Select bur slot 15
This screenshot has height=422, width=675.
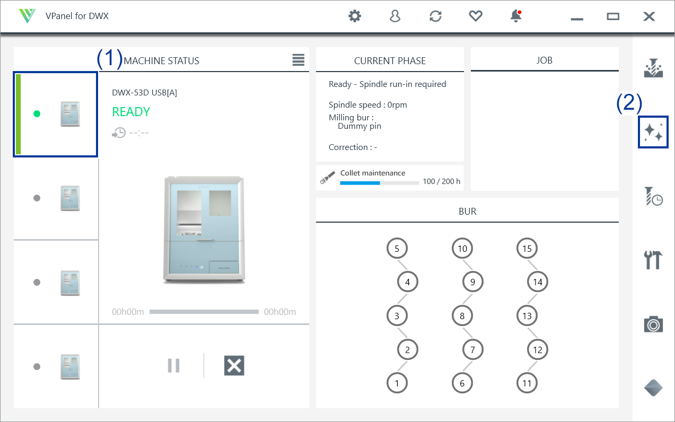click(x=527, y=248)
